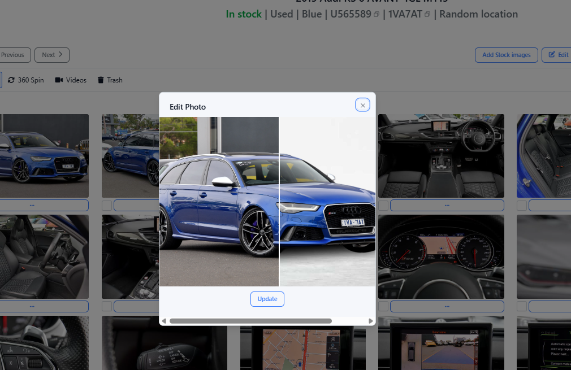Select checkbox under dashboard interior photo
571x370 pixels.
tap(383, 206)
